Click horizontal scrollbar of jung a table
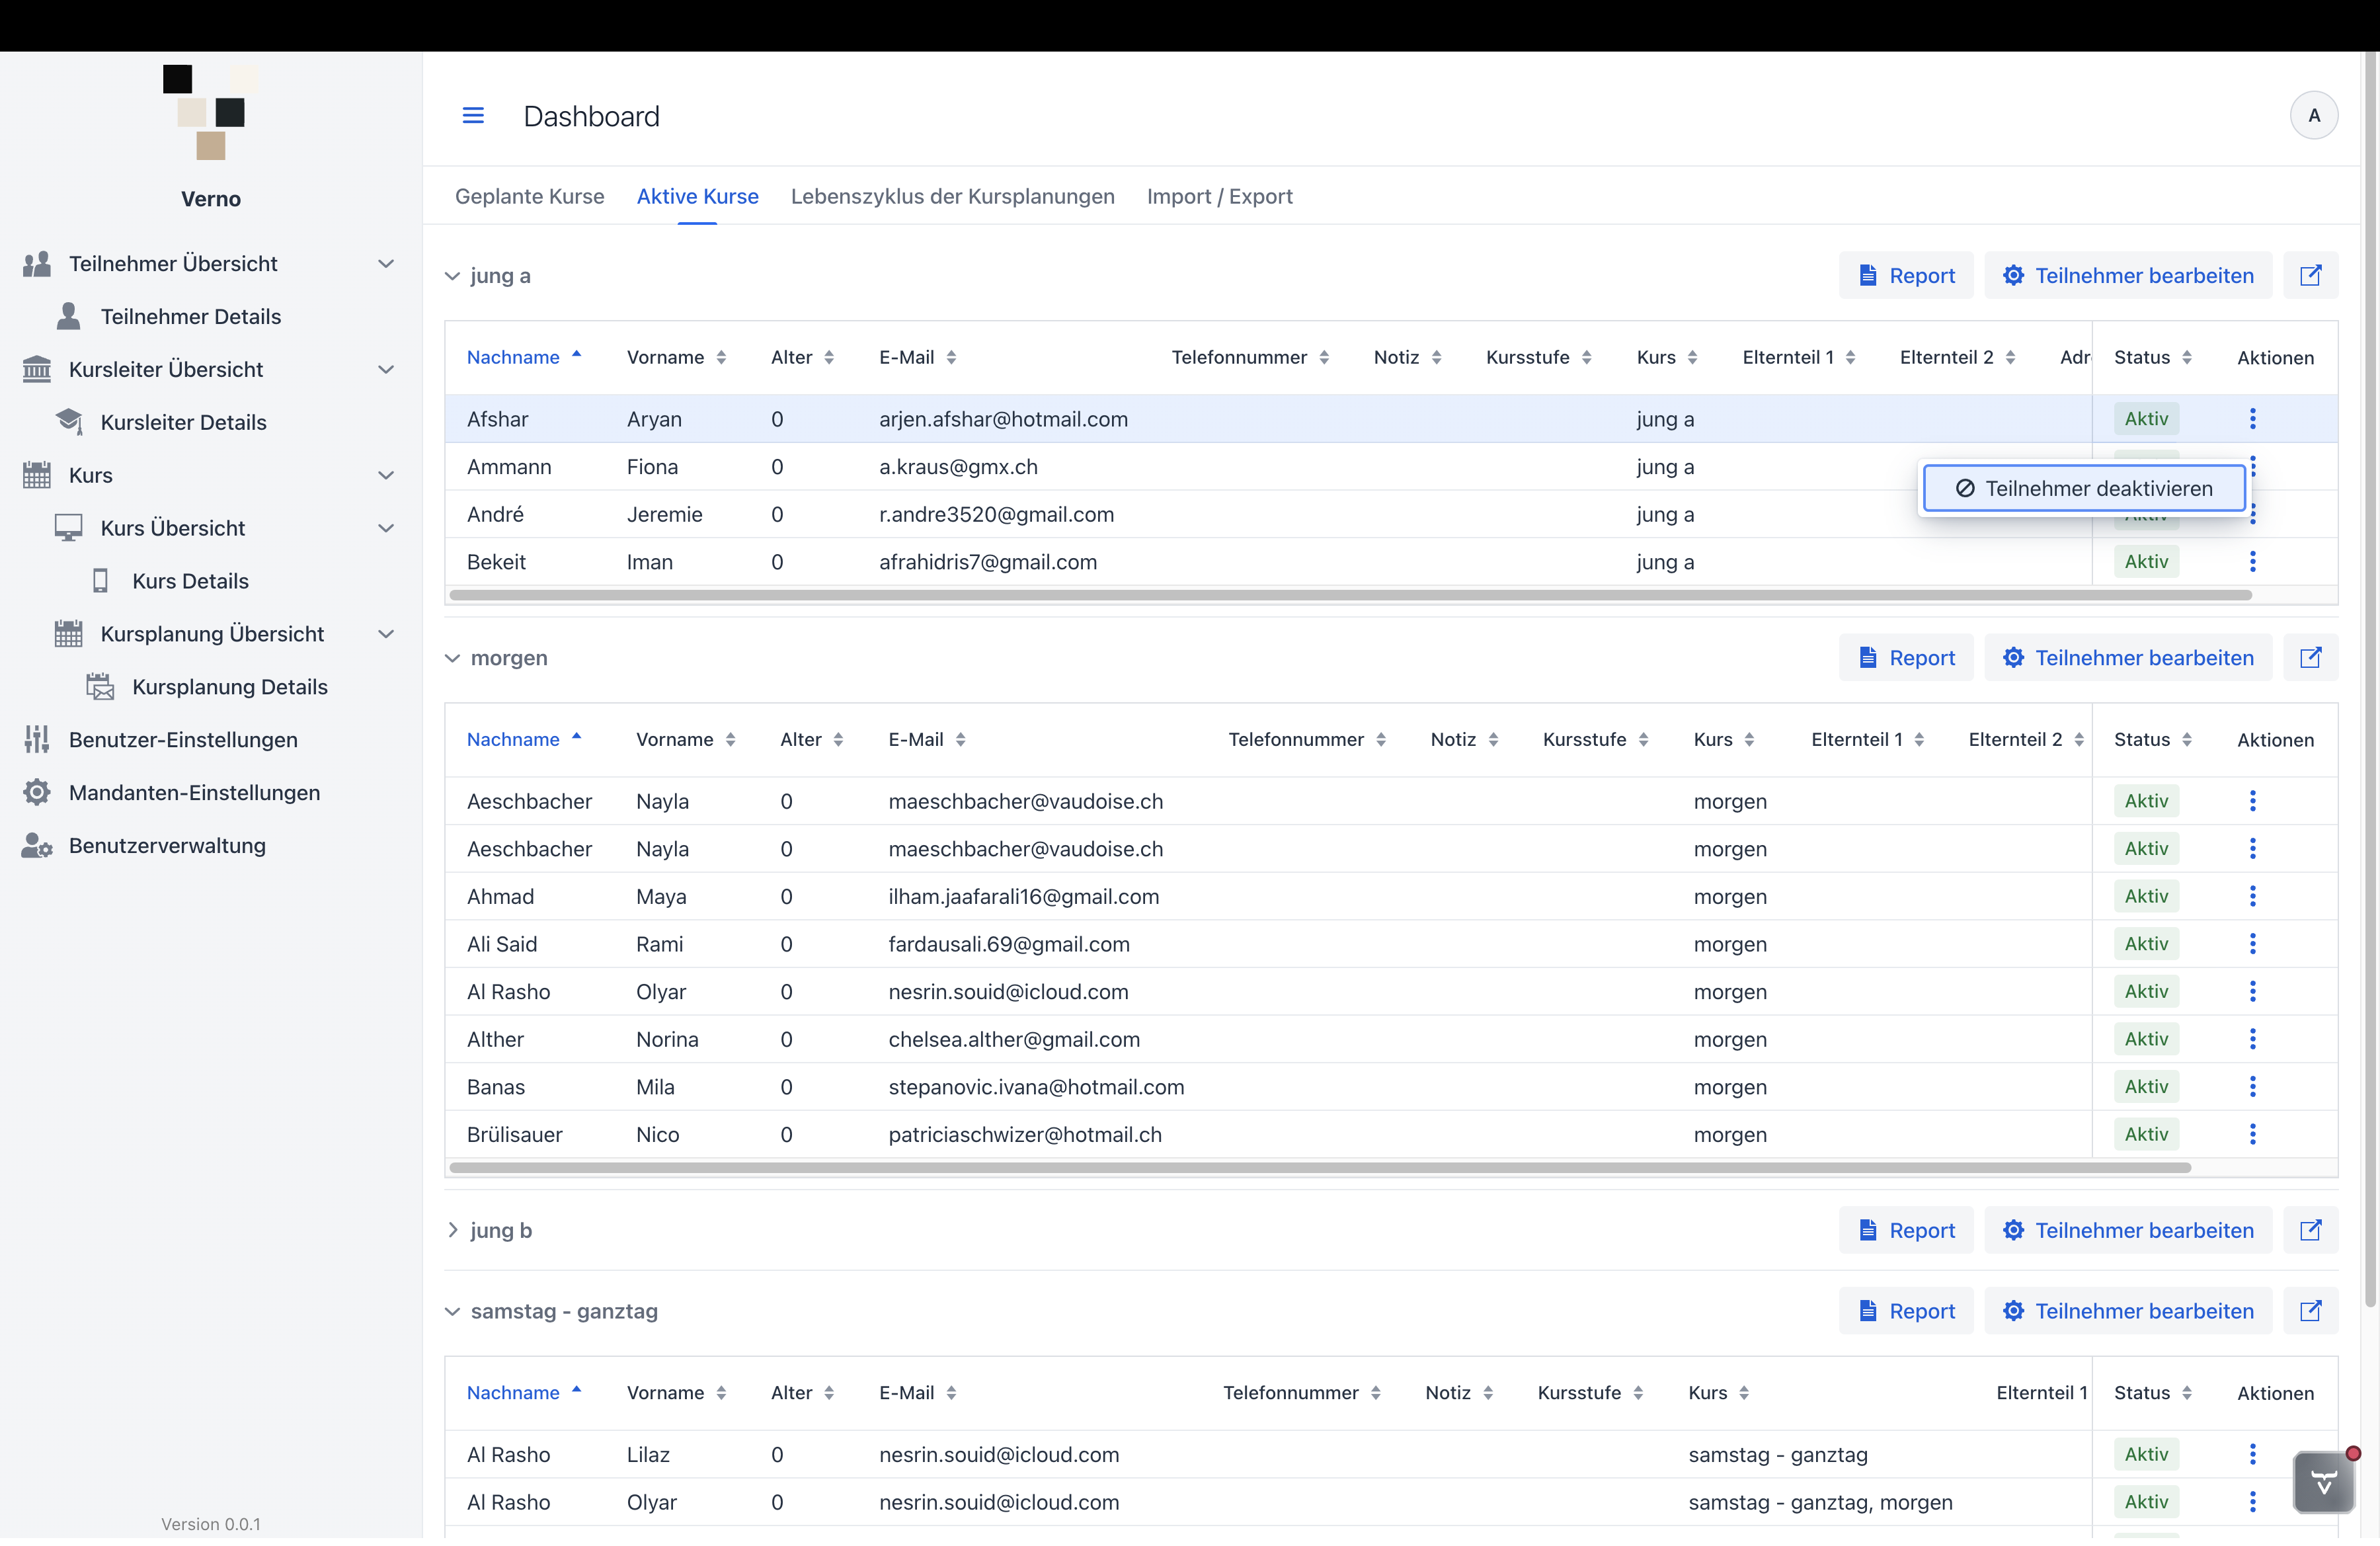This screenshot has width=2380, height=1546. pos(1350,595)
